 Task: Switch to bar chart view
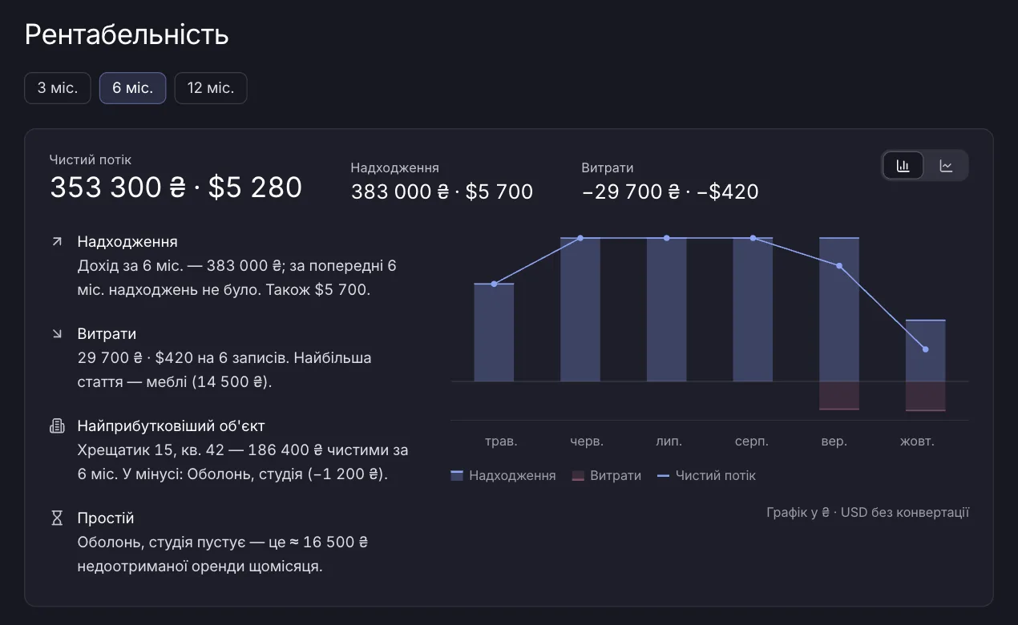tap(903, 166)
